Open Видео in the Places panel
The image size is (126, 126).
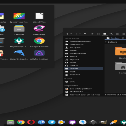pyautogui.click(x=83, y=50)
